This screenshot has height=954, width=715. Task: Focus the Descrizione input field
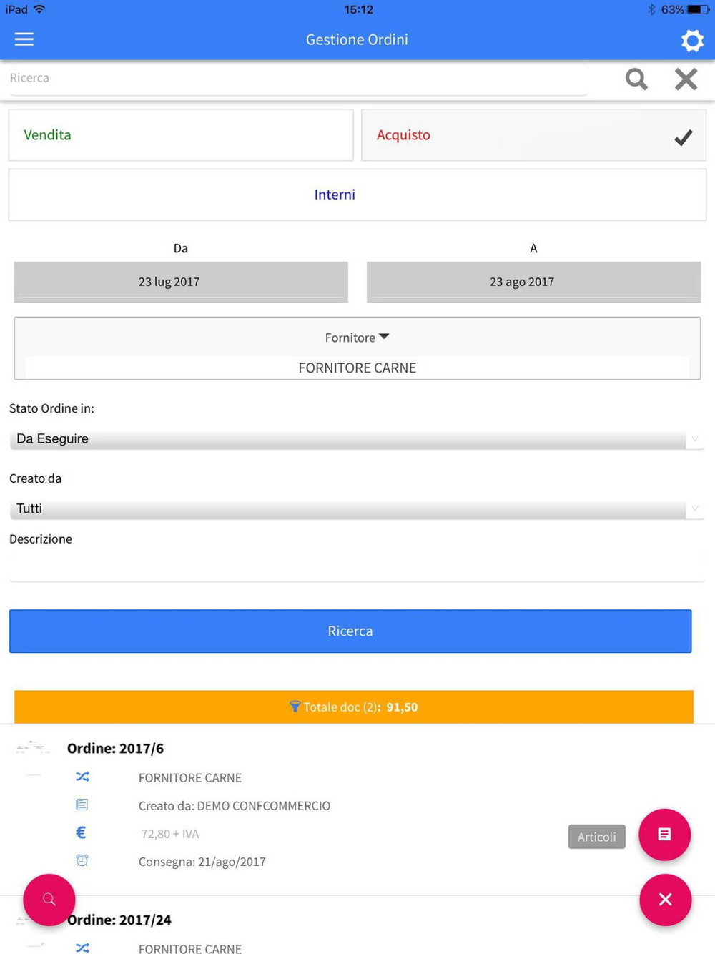(x=357, y=566)
